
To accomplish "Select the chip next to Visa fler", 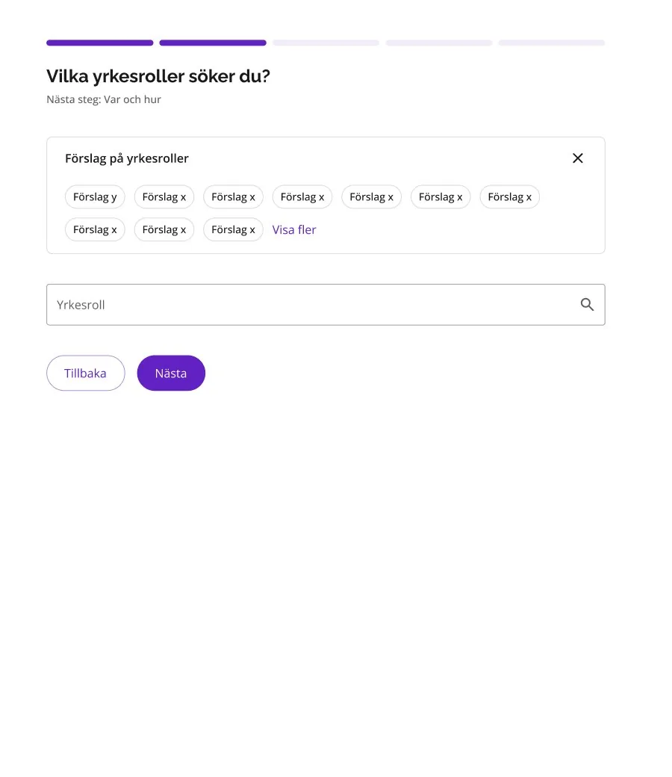I will tap(233, 229).
